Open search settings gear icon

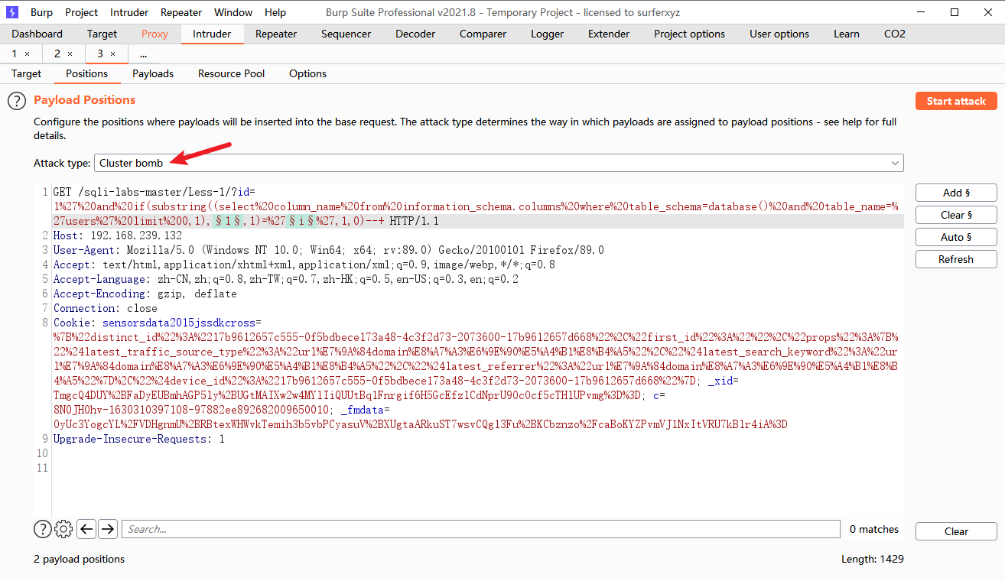point(64,529)
